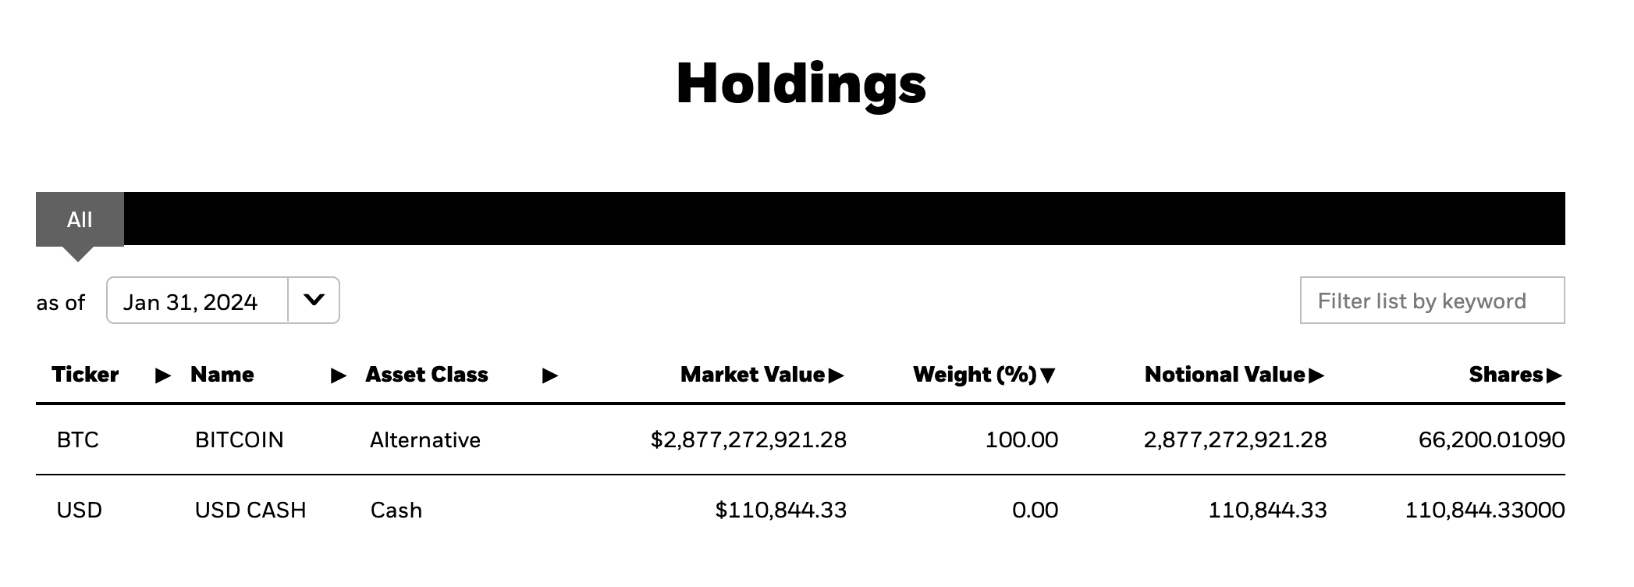
Task: Toggle ascending sort on Shares column
Action: click(1554, 375)
